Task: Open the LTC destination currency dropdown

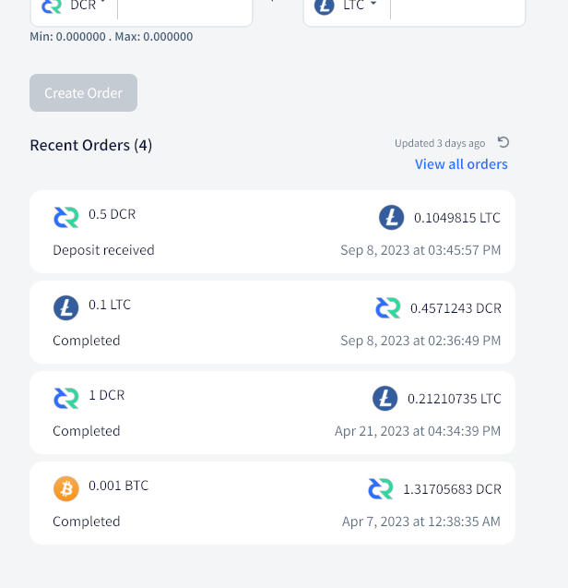Action: coord(346,6)
